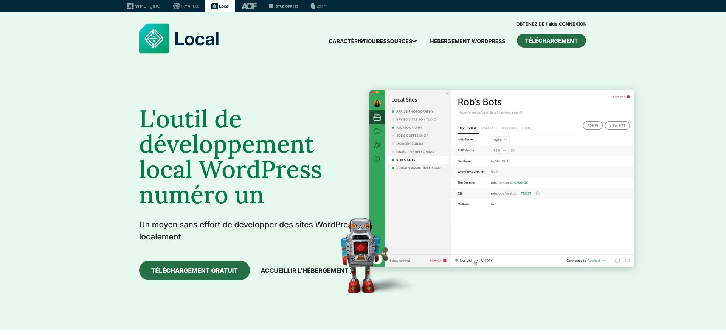Open the RESSOURCES menu
Screen dimensions: 726x335
(x=395, y=41)
